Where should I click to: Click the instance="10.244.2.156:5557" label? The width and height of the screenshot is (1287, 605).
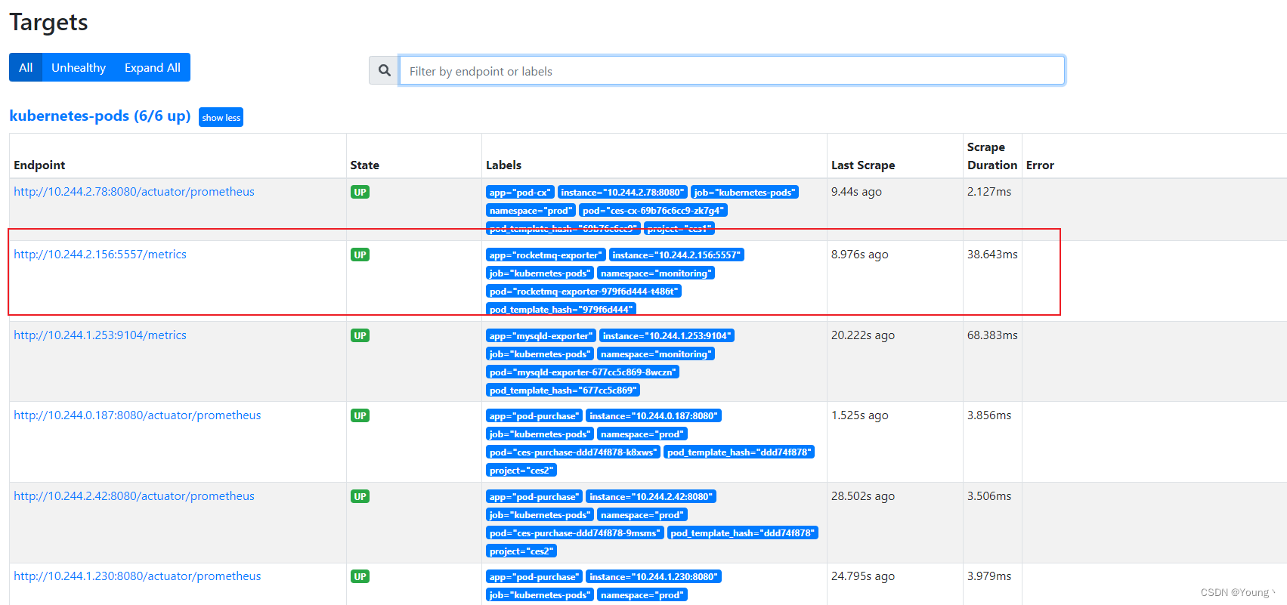[x=676, y=255]
